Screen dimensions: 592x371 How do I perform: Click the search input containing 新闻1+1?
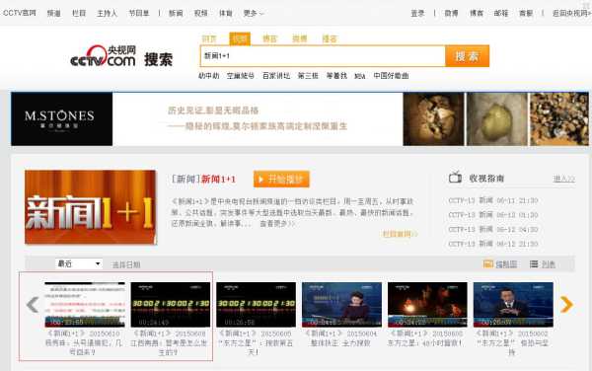(323, 56)
